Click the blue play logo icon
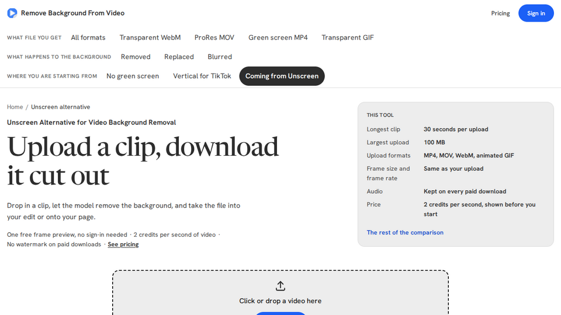The width and height of the screenshot is (561, 315). 12,13
